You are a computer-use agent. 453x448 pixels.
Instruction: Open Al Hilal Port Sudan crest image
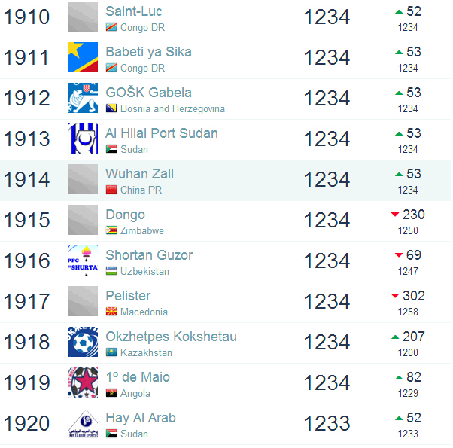tap(83, 139)
